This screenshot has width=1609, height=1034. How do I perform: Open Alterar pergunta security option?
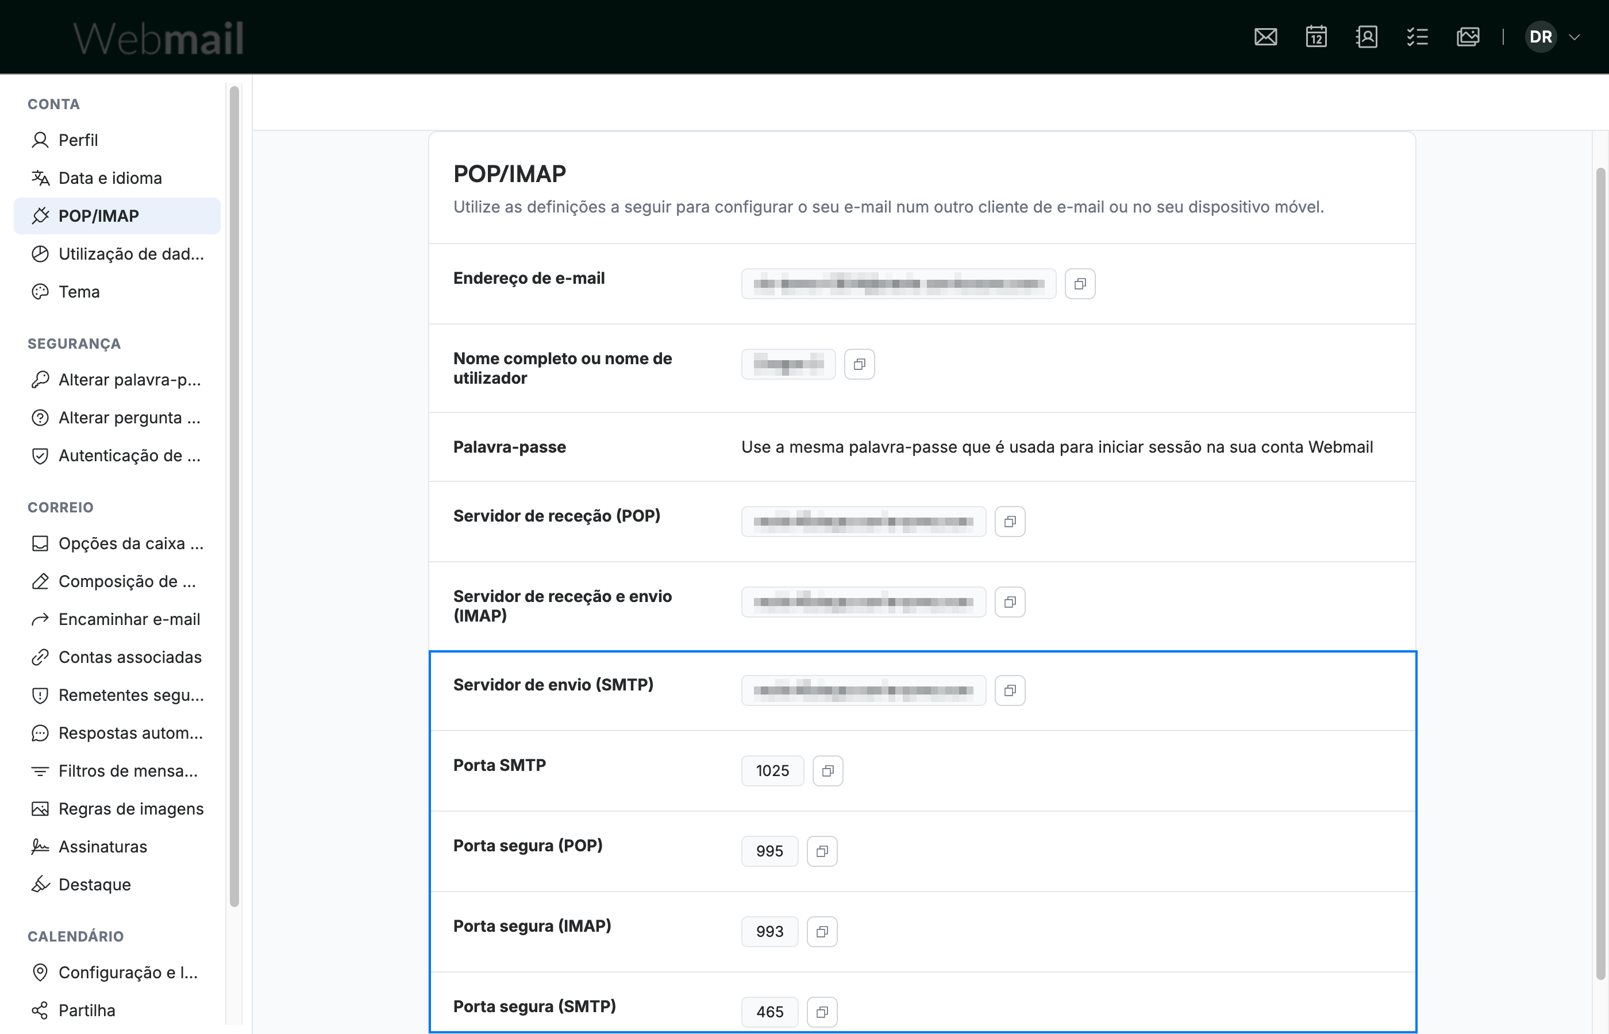click(117, 418)
